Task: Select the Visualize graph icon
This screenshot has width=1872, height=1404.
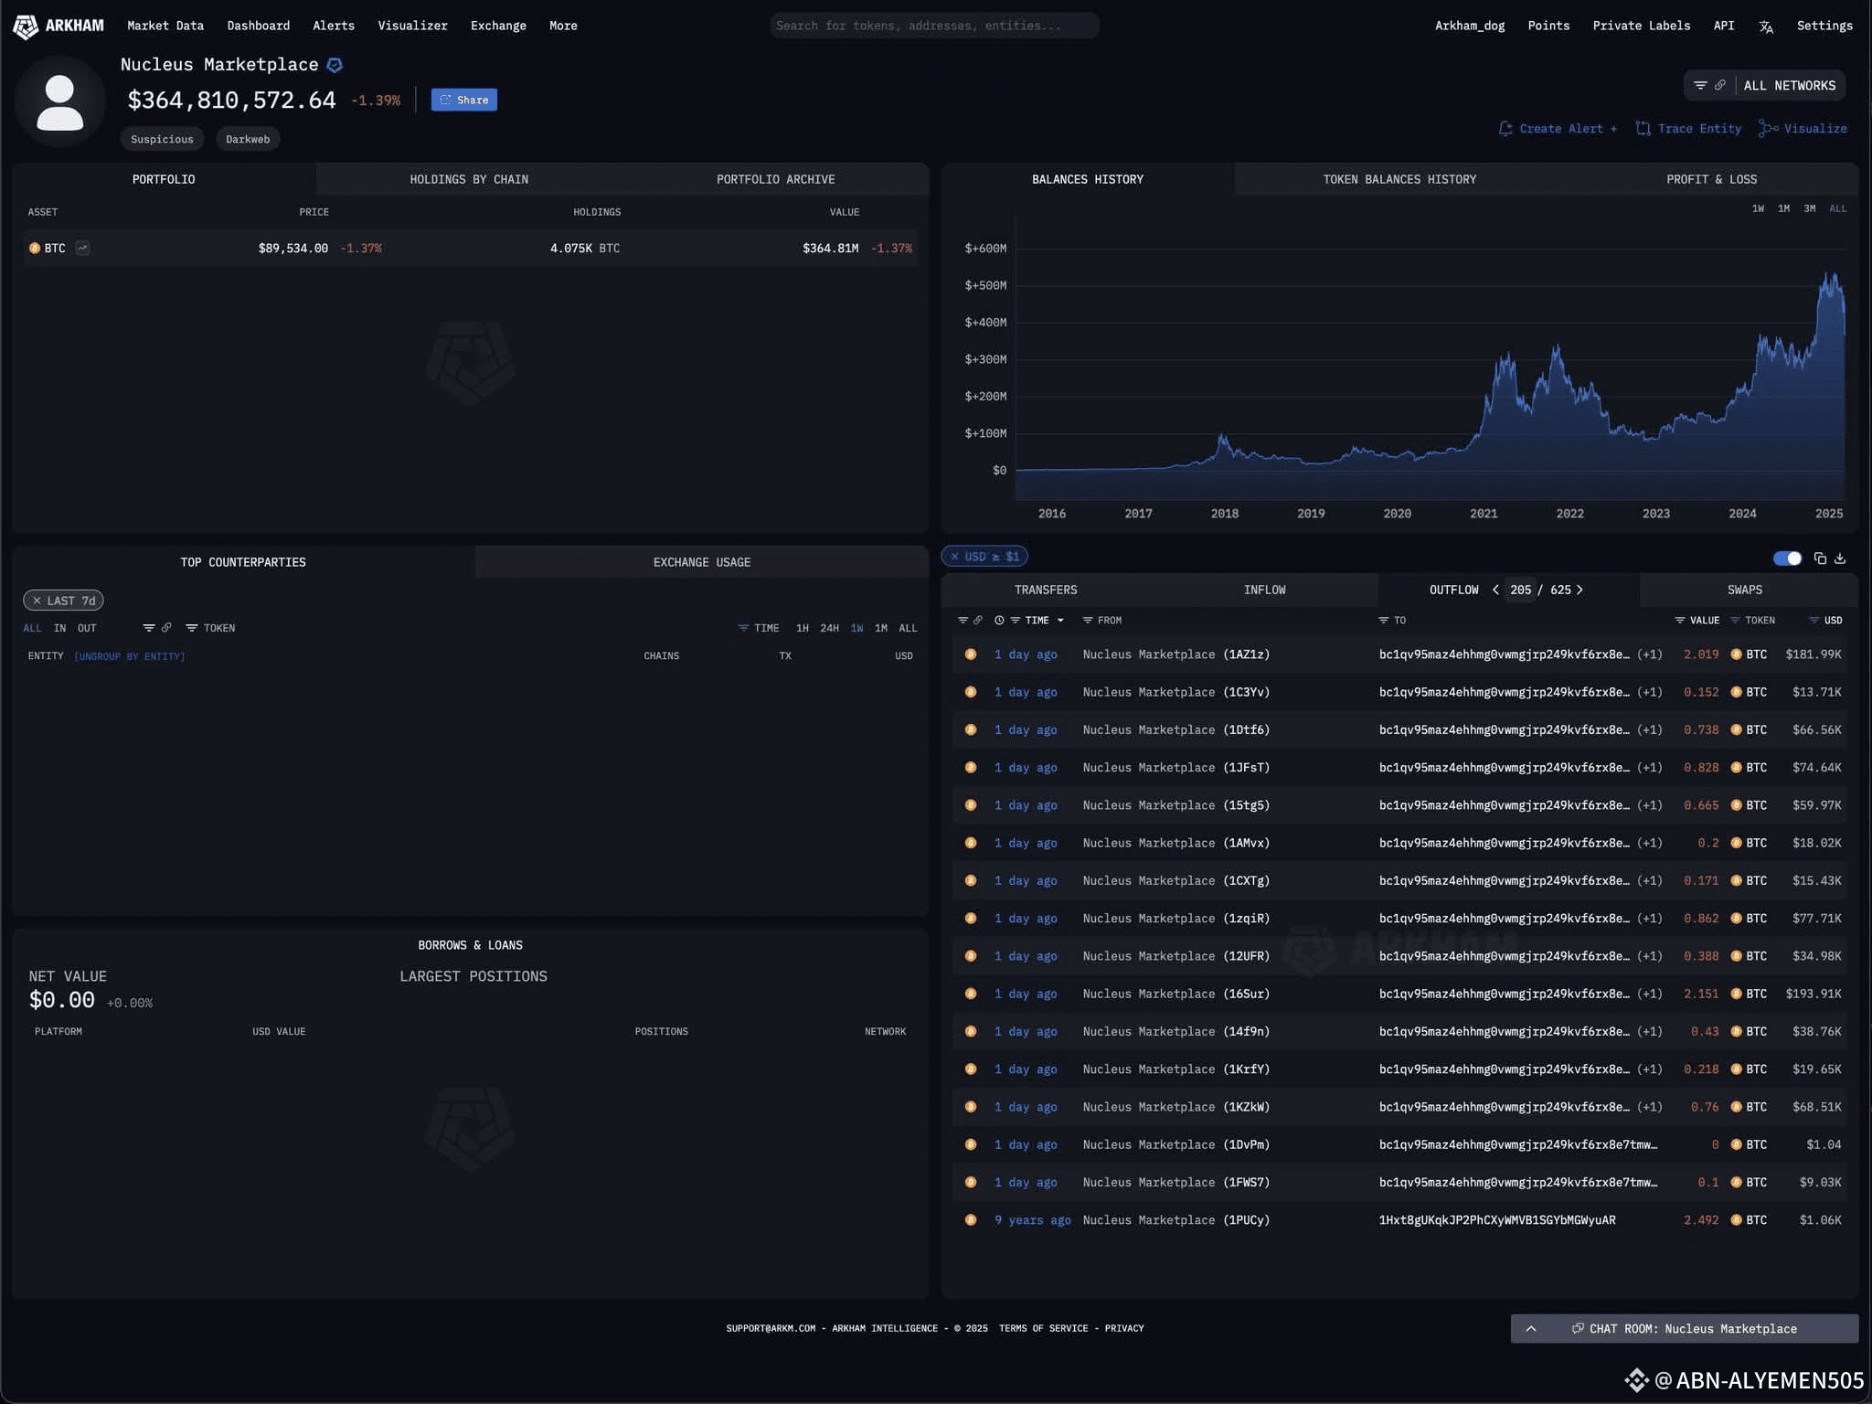Action: tap(1767, 128)
